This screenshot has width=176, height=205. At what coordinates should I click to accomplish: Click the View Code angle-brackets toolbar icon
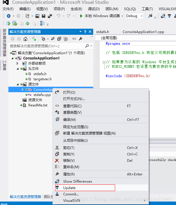74,39
